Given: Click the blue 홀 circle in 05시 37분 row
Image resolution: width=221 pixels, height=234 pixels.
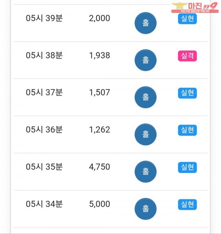Looking at the screenshot, I should click(145, 97).
